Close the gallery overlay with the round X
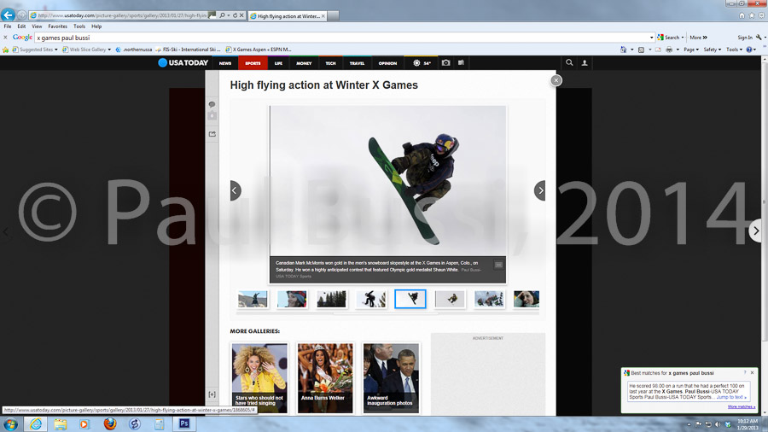768x432 pixels. 556,80
